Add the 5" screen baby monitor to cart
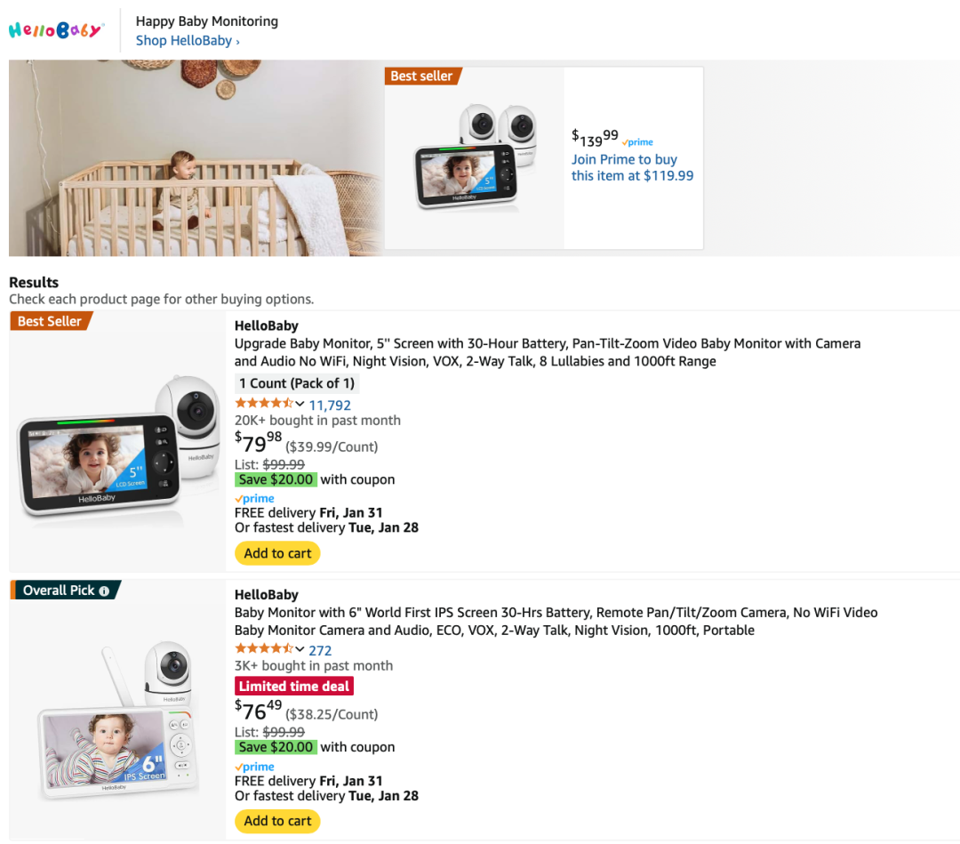Screen dimensions: 960x844 [x=277, y=553]
